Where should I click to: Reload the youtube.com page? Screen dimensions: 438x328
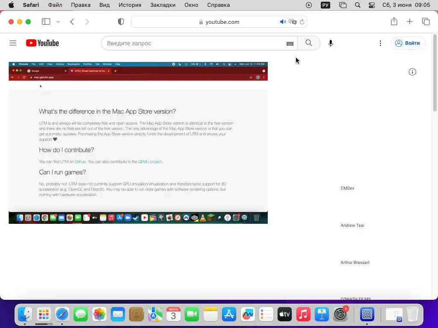302,22
